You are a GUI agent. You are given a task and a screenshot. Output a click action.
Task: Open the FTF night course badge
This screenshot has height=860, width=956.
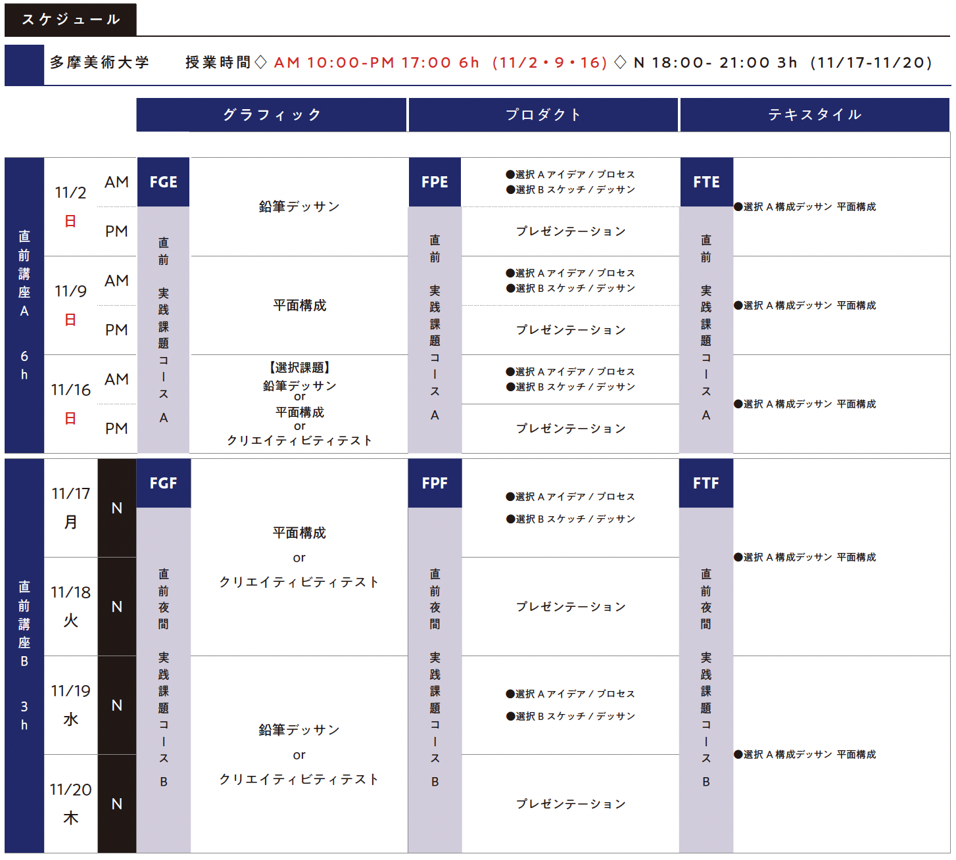pyautogui.click(x=706, y=483)
